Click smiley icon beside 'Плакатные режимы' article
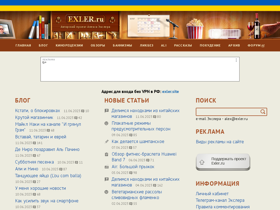This screenshot has height=210, width=280. coord(106,123)
